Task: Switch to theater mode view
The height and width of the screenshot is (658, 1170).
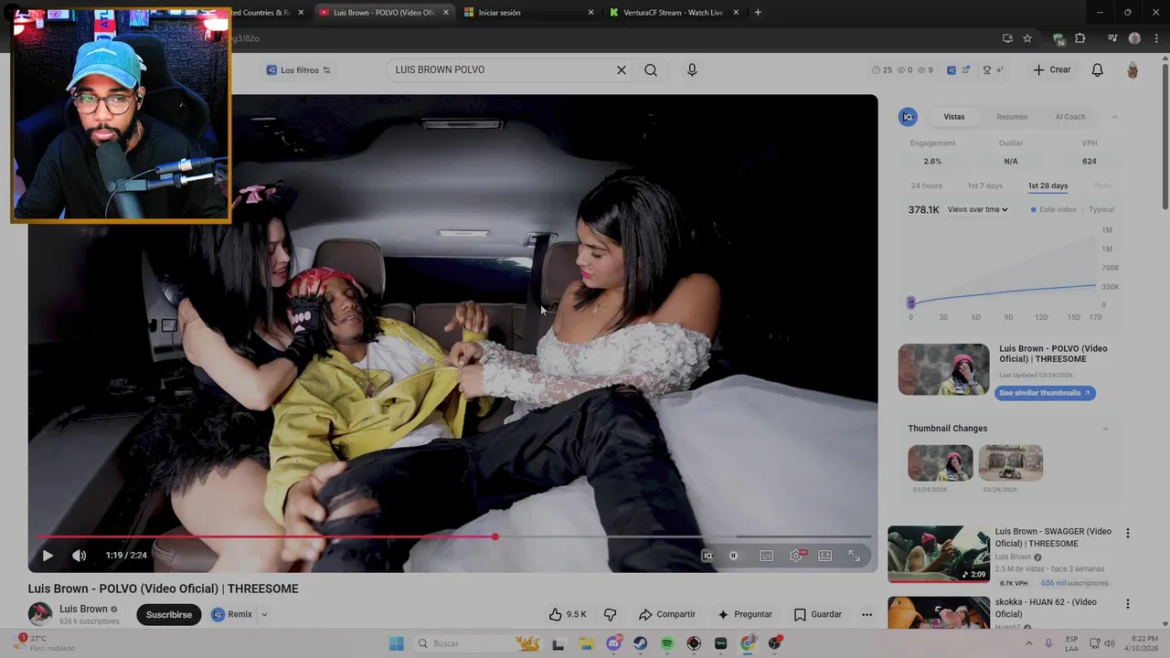Action: [x=825, y=556]
